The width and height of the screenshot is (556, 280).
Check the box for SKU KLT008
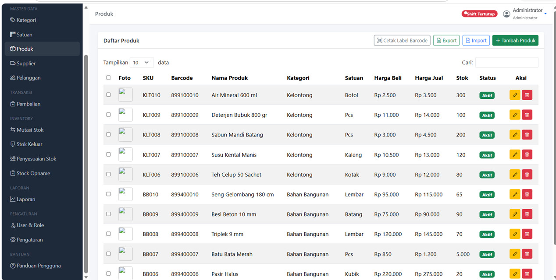click(x=108, y=135)
